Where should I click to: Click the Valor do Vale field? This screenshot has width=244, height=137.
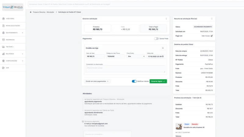(x=95, y=56)
